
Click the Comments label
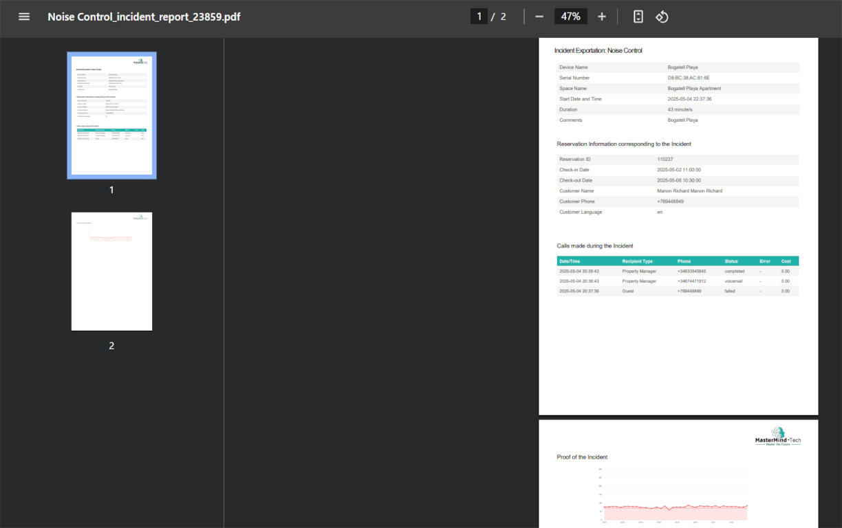571,120
